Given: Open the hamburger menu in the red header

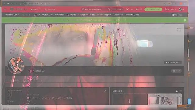Looking at the screenshot, I should point(5,9).
